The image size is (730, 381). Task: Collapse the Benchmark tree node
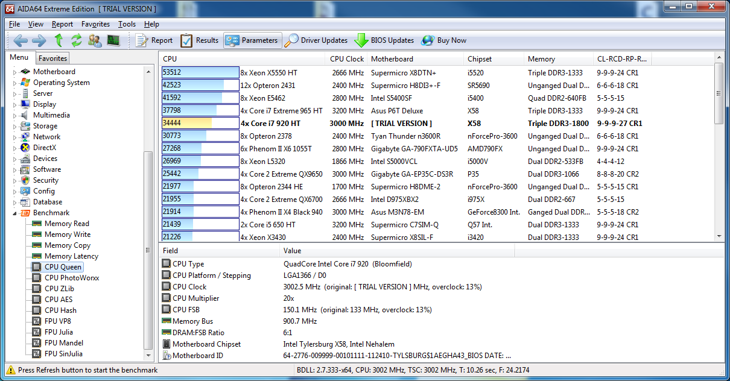coord(15,213)
